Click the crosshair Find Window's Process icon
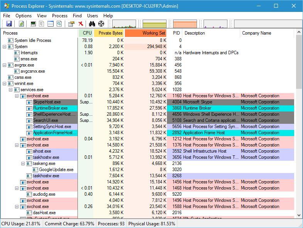Image resolution: width=303 pixels, height=228 pixels. coord(101,24)
